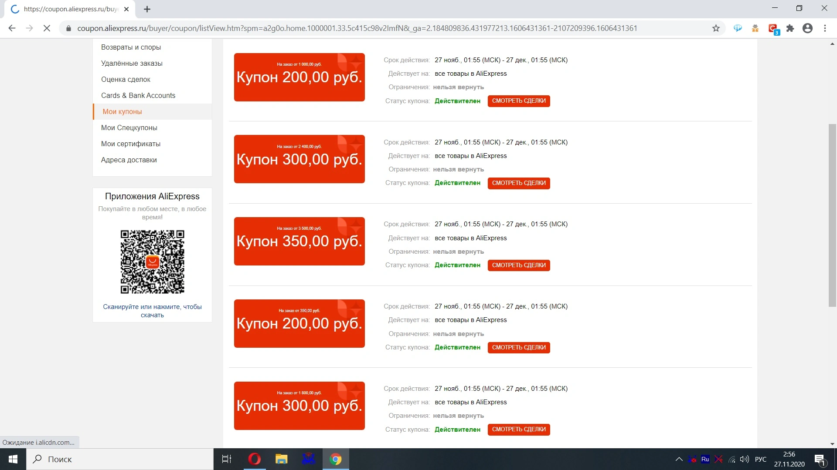Click the red X tray icon
This screenshot has width=837, height=470.
[x=718, y=459]
